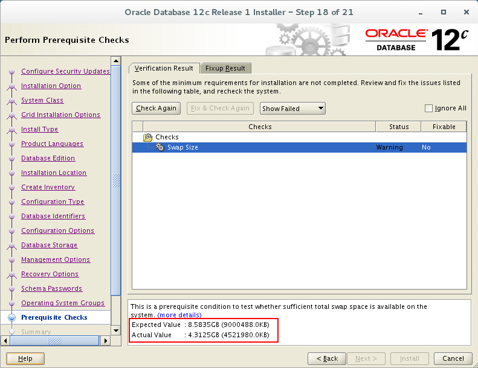Viewport: 478px width, 368px height.
Task: Click the Checks folder icon in table
Action: click(148, 138)
